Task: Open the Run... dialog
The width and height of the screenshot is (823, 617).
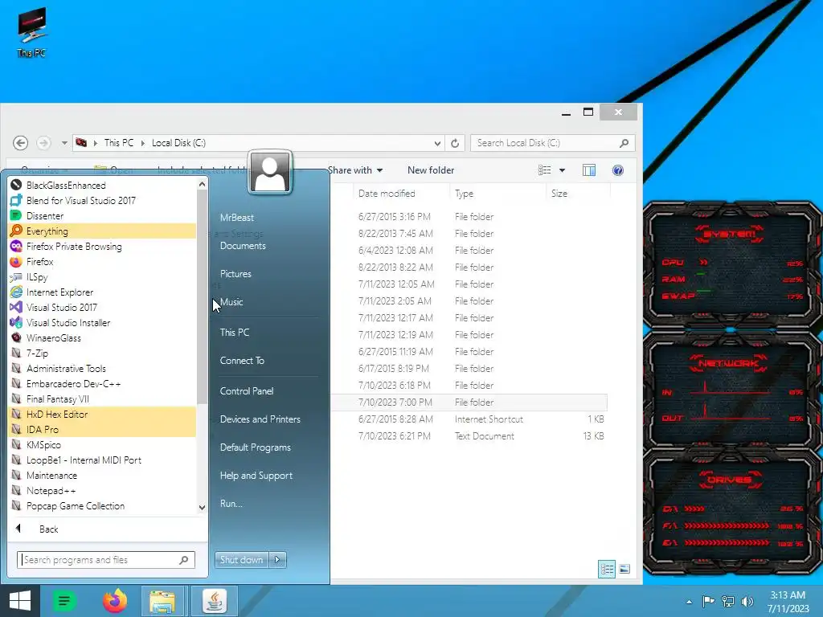Action: coord(231,504)
